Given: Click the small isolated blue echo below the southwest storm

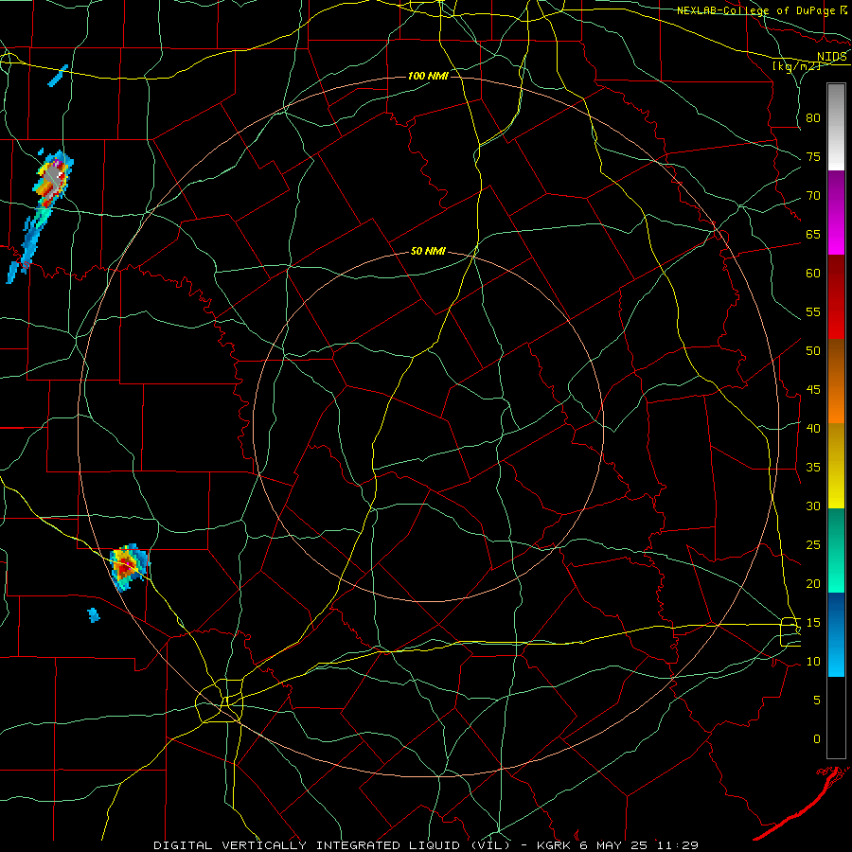Looking at the screenshot, I should pyautogui.click(x=94, y=614).
